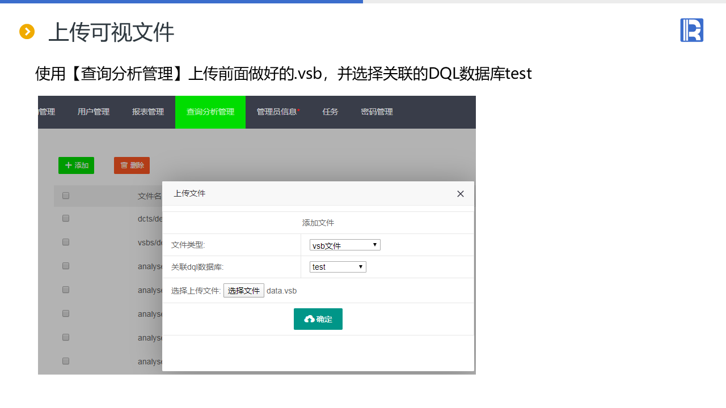The width and height of the screenshot is (726, 408).
Task: Click the 添加文件 heading in the dialog
Action: (x=318, y=223)
